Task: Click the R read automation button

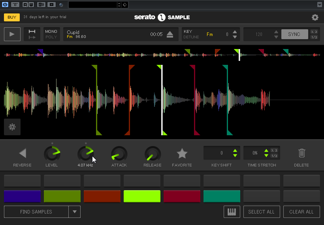Action: coord(25,5)
